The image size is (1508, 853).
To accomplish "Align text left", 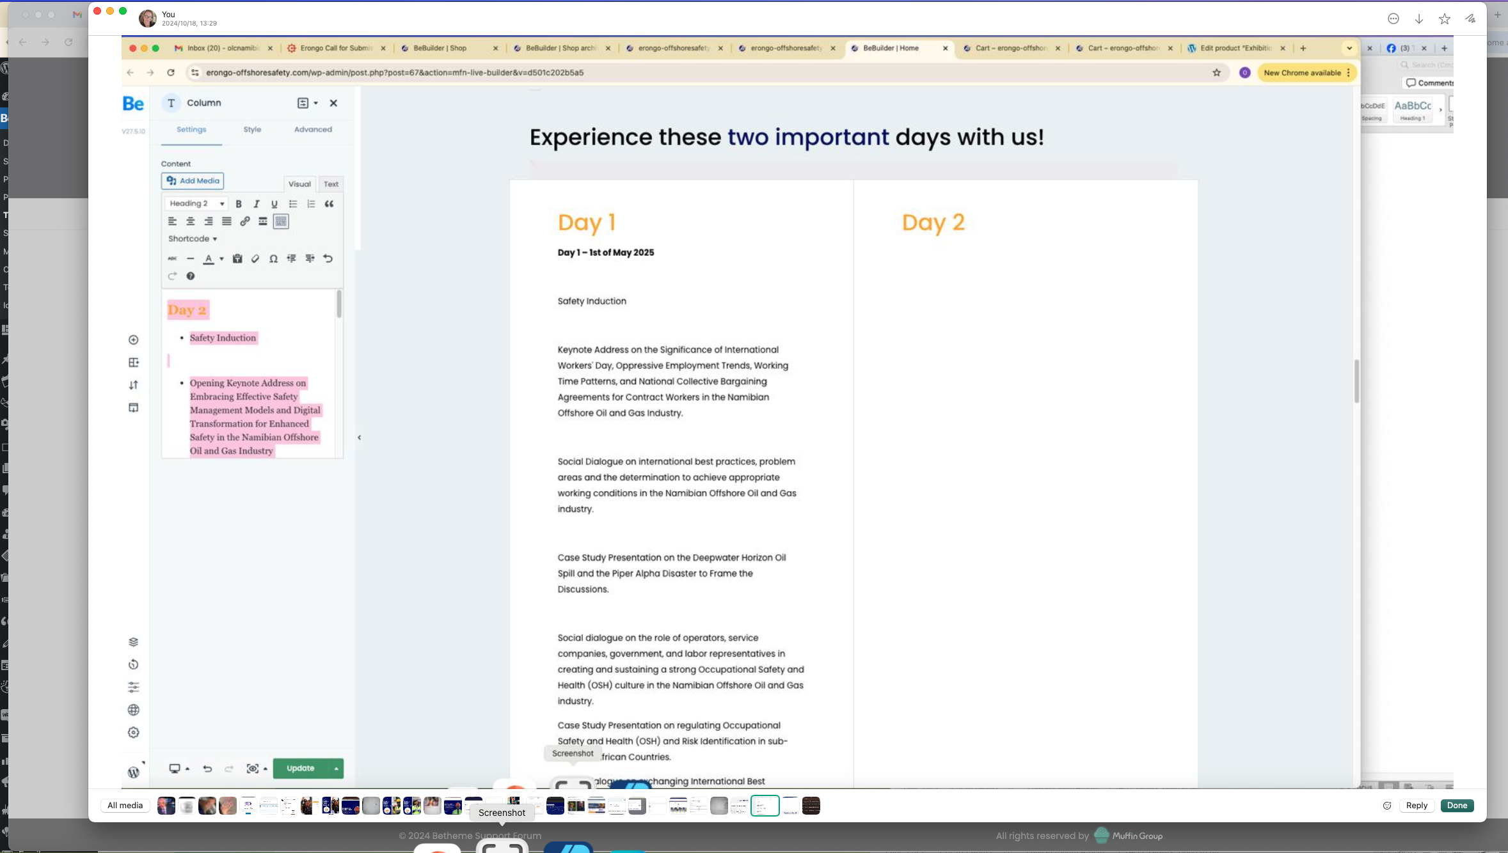I will 172,221.
